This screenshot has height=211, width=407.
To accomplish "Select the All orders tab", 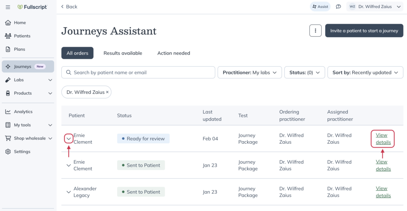I will pos(78,53).
